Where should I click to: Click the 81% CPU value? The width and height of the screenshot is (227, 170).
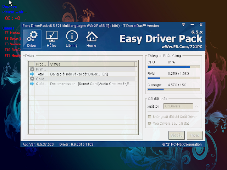(x=171, y=62)
